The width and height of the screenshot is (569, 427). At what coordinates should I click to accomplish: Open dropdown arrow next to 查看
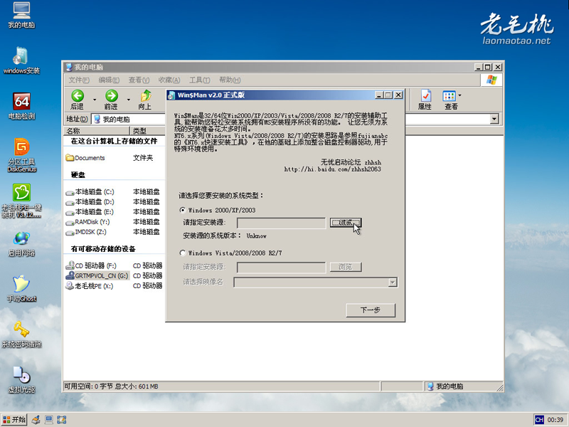(x=459, y=96)
